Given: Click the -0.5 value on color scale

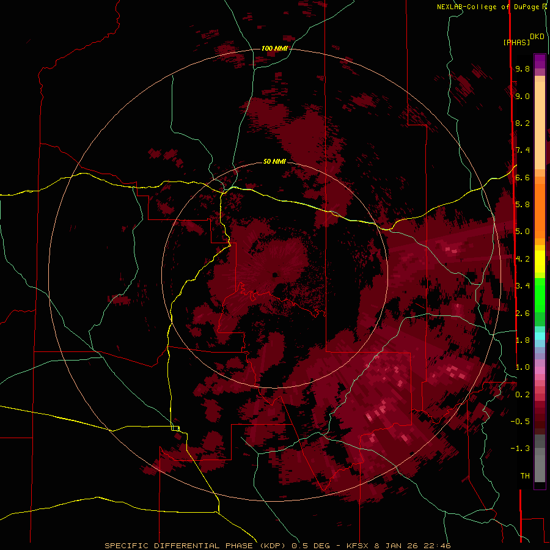Looking at the screenshot, I should click(x=520, y=422).
